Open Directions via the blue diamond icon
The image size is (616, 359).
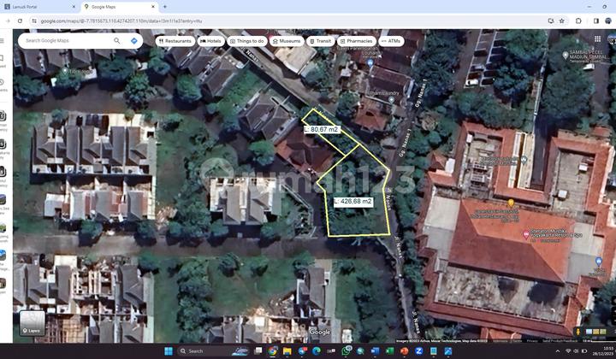pos(134,41)
